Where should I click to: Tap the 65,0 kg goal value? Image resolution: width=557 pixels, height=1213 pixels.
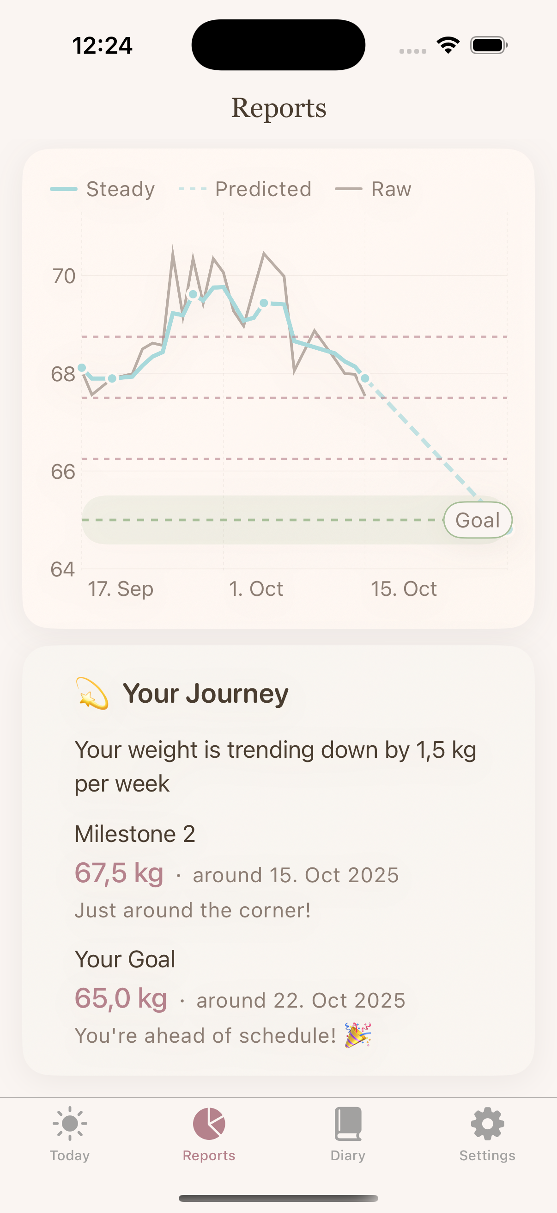pos(121,998)
